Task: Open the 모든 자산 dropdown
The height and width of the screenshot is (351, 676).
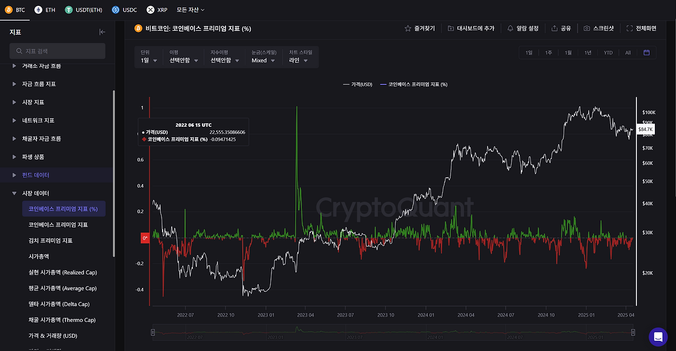Action: (x=190, y=10)
